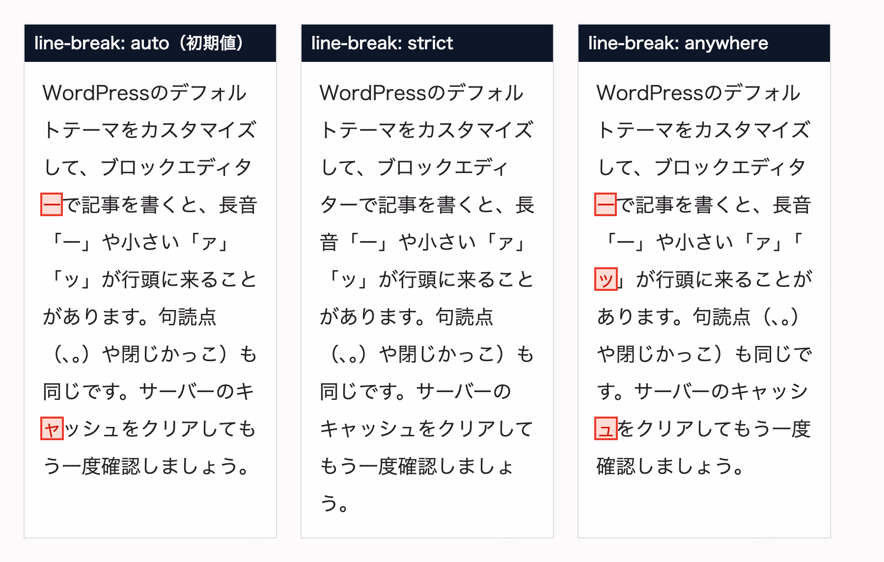Click 'あります。句読点（、。）' in anywhere panel
Image resolution: width=884 pixels, height=562 pixels.
(699, 317)
